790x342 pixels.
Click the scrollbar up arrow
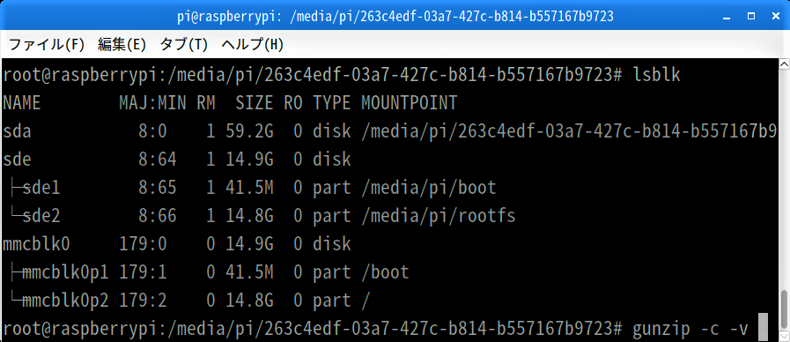pos(785,64)
